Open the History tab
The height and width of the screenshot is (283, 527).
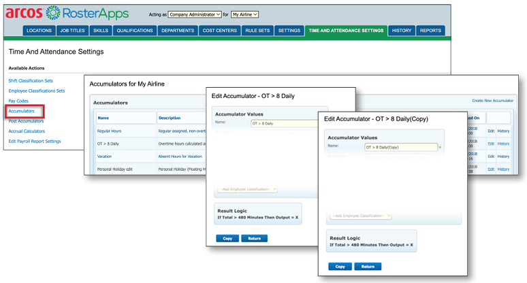click(402, 31)
